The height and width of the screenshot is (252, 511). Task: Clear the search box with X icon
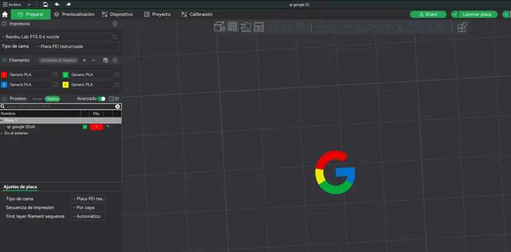click(118, 107)
